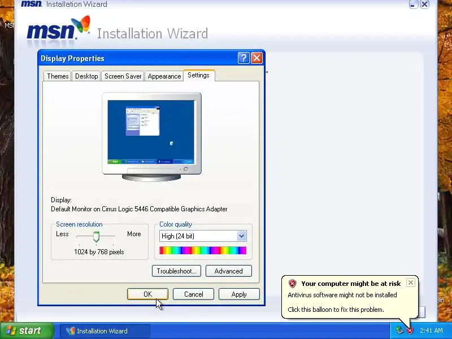The width and height of the screenshot is (452, 339).
Task: Open the Start menu
Action: [x=27, y=331]
